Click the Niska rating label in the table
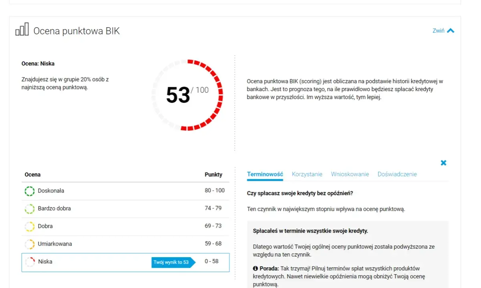 tap(45, 262)
